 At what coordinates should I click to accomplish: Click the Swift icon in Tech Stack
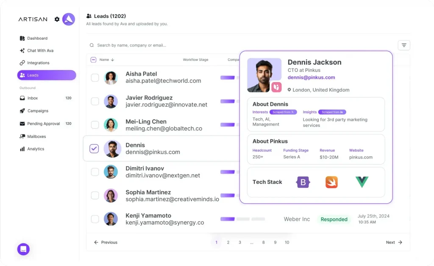[331, 182]
